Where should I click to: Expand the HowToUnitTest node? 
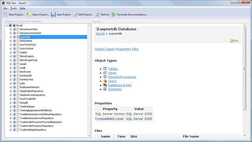[11, 45]
